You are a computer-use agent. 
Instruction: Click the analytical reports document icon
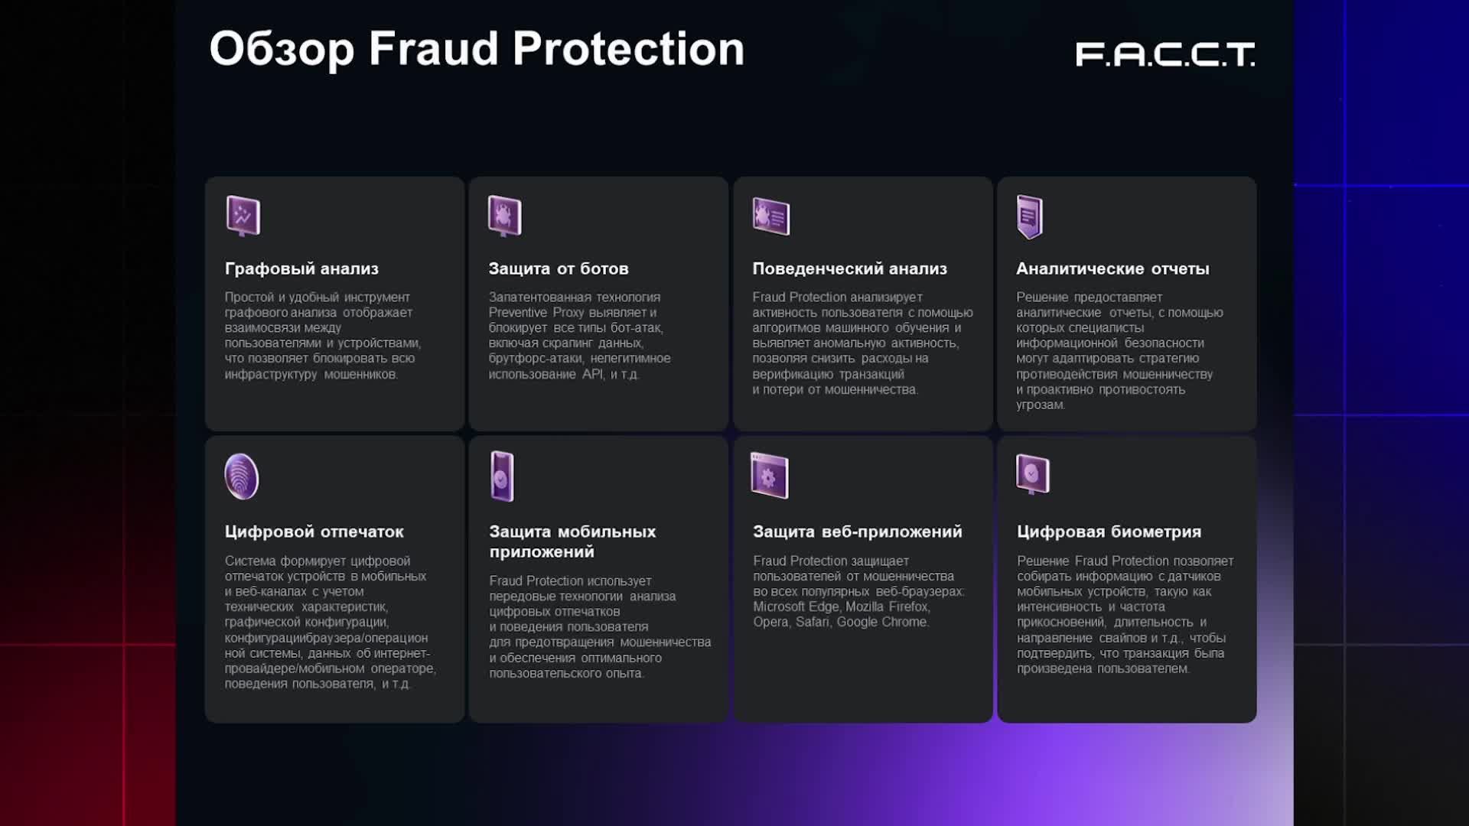[x=1030, y=216]
